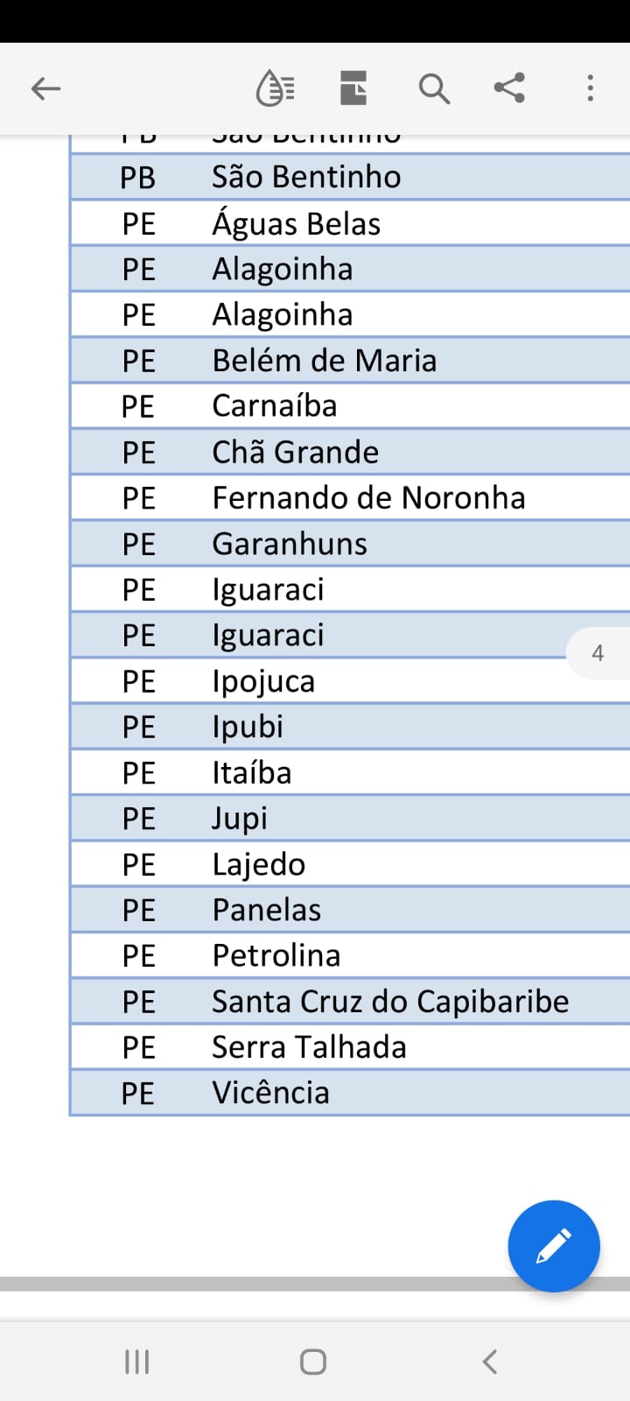
Task: Tap the blue pencil edit button
Action: point(554,1246)
